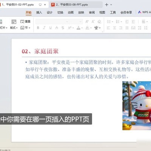Apply bulleted list icon
The width and height of the screenshot is (151, 151).
109,22
